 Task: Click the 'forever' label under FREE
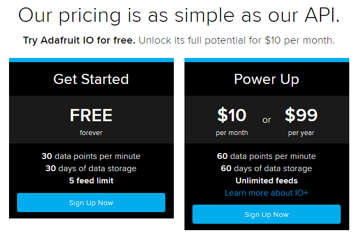91,133
